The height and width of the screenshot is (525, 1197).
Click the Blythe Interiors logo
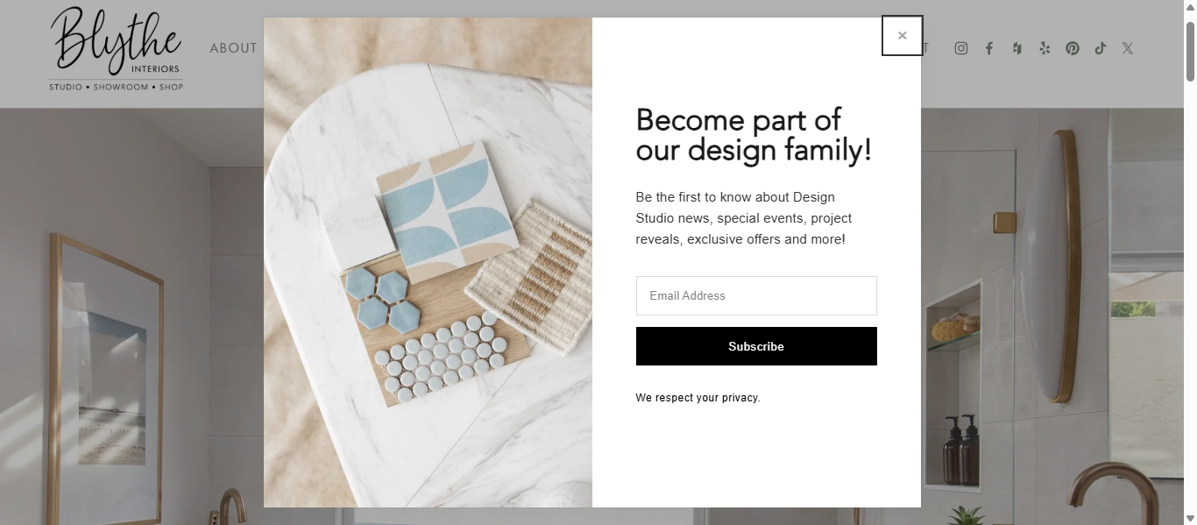click(x=116, y=48)
